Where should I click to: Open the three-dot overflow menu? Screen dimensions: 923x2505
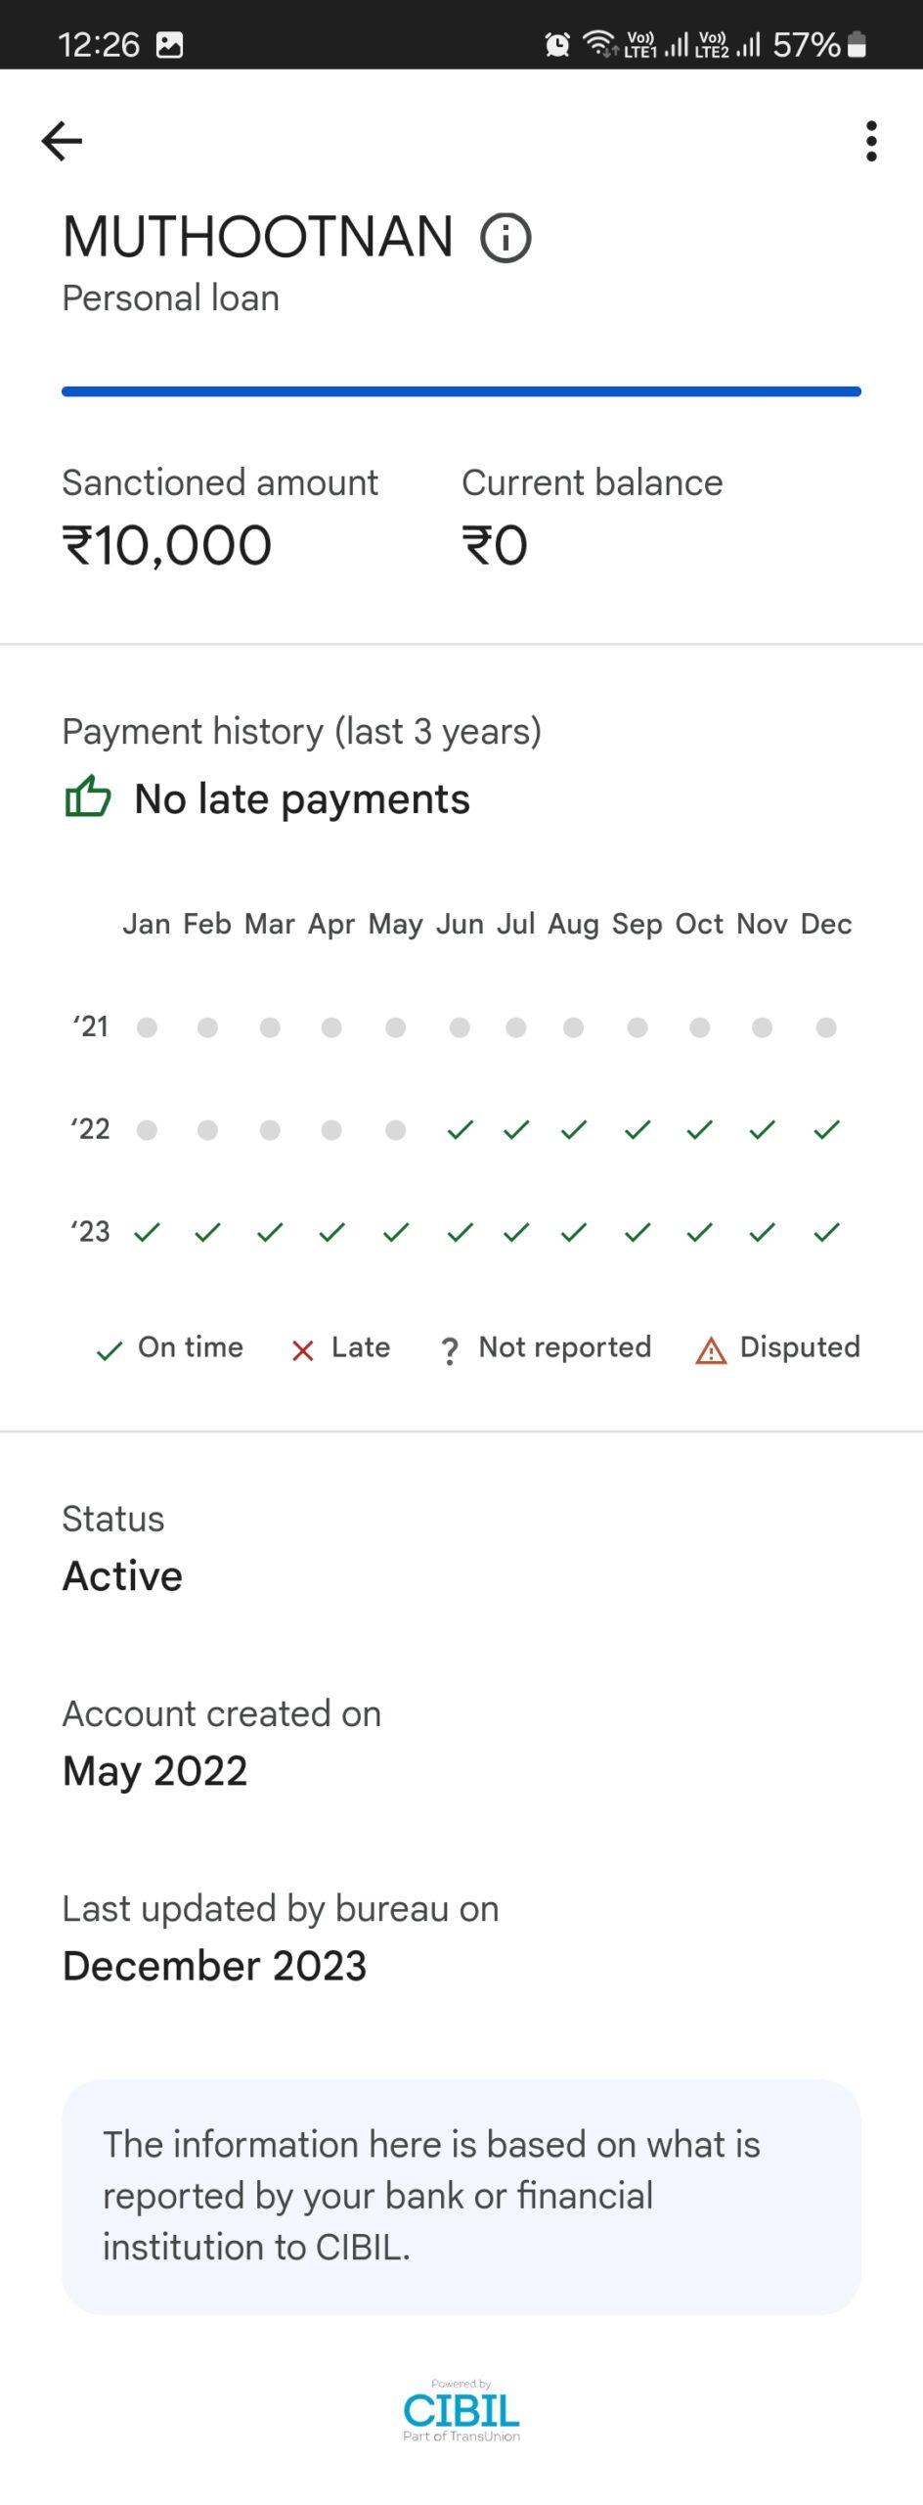(871, 141)
